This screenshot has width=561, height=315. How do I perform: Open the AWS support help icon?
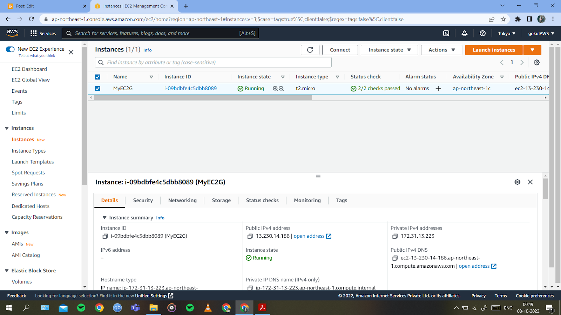(483, 33)
